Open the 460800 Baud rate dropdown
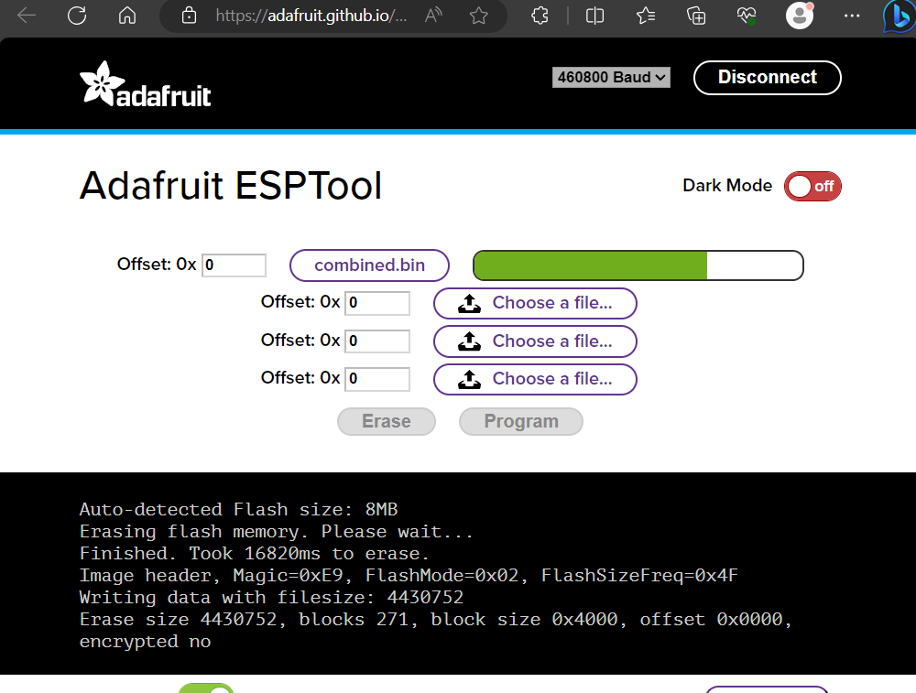Image resolution: width=916 pixels, height=693 pixels. pos(611,77)
